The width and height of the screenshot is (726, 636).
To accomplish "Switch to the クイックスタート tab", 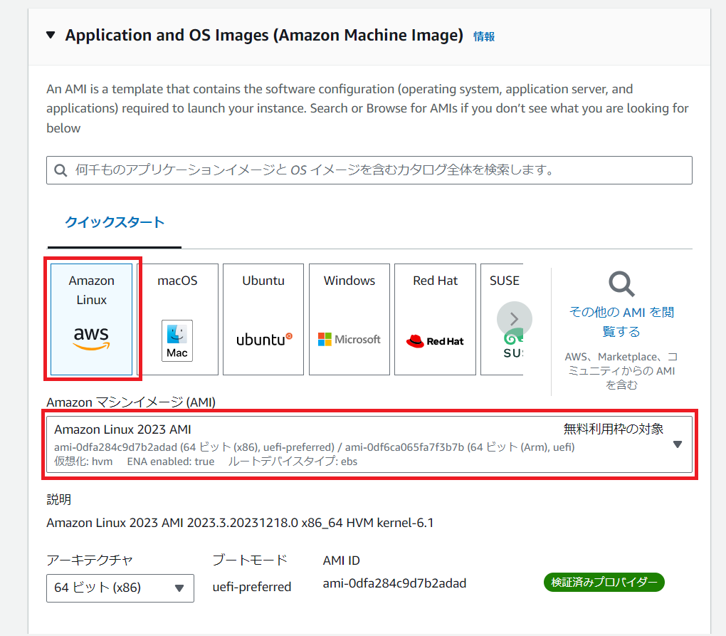I will click(x=114, y=222).
